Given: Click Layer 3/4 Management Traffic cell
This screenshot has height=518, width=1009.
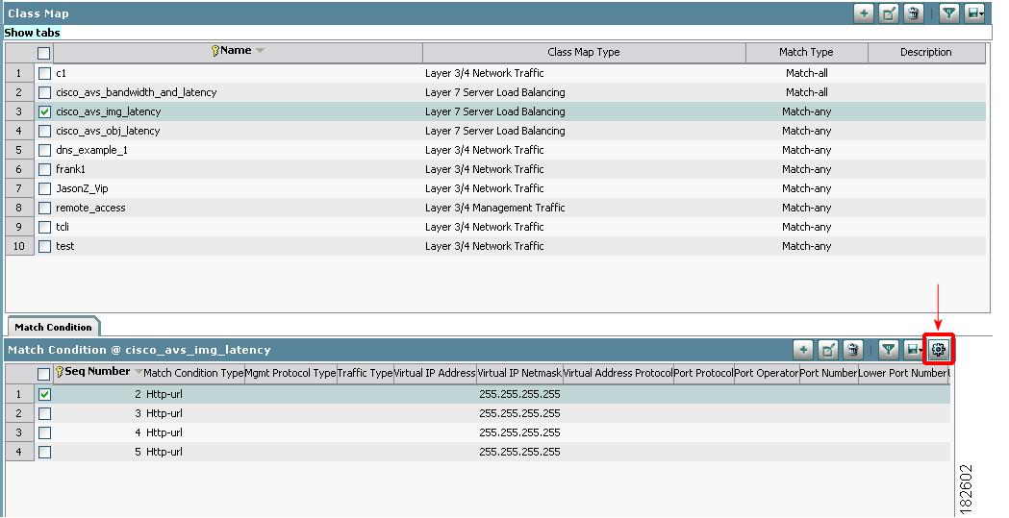Looking at the screenshot, I should pyautogui.click(x=494, y=209).
